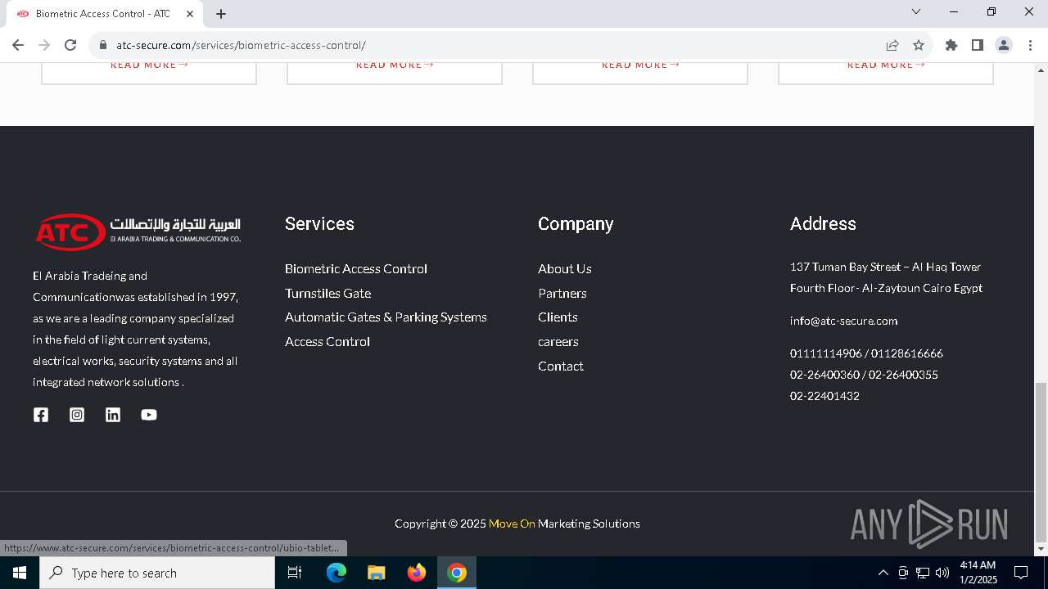The height and width of the screenshot is (589, 1048).
Task: Open Access Control services link
Action: [327, 341]
